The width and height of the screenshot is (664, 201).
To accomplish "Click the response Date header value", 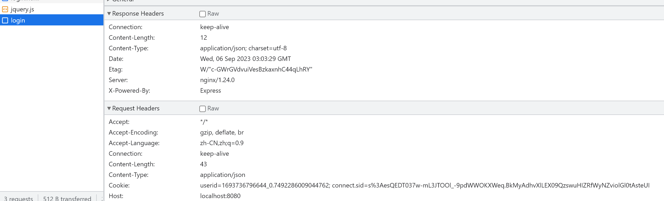I will (x=245, y=59).
